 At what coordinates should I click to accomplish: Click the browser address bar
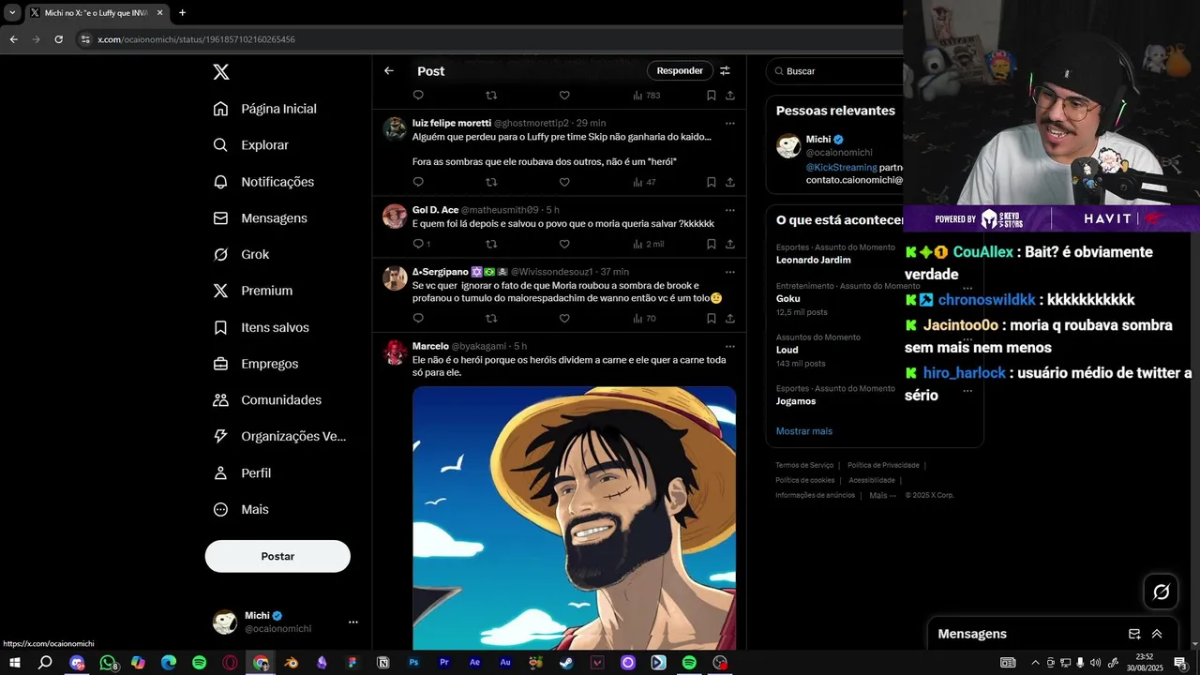[487, 39]
